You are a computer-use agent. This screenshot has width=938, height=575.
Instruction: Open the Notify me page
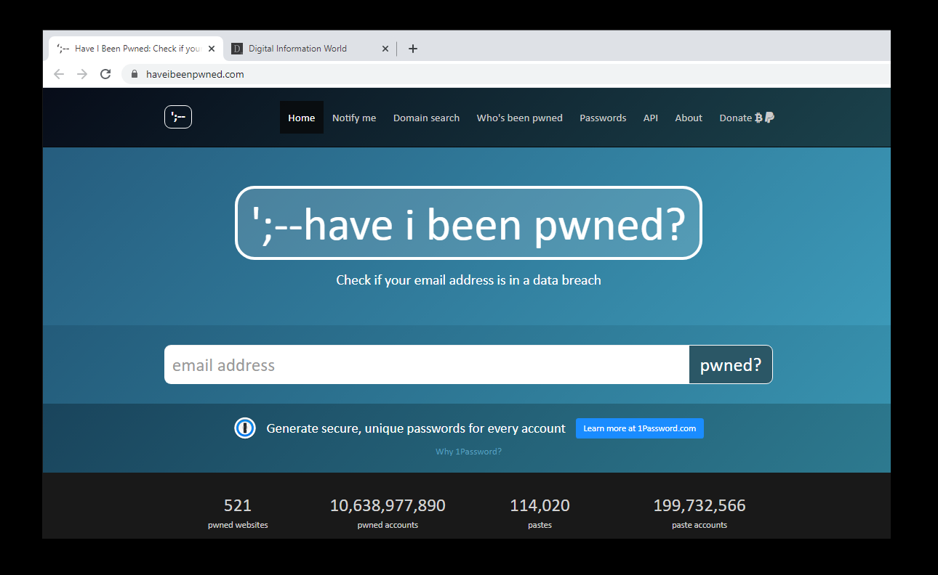(x=354, y=118)
